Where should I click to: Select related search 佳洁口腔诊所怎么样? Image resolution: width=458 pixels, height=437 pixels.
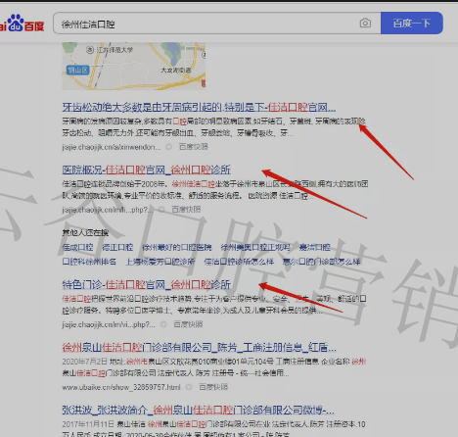tap(239, 262)
